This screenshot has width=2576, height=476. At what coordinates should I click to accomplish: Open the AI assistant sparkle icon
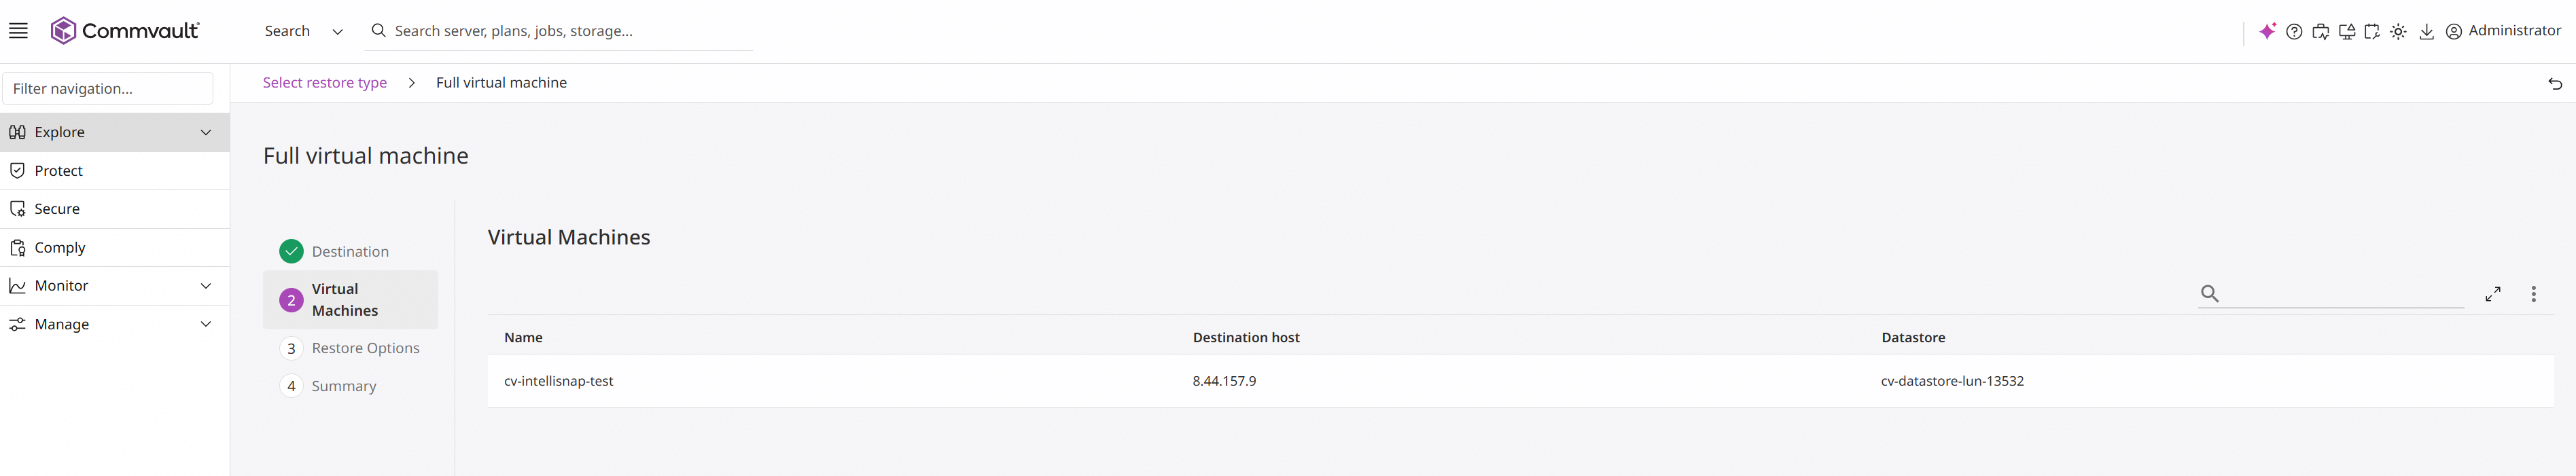coord(2267,31)
